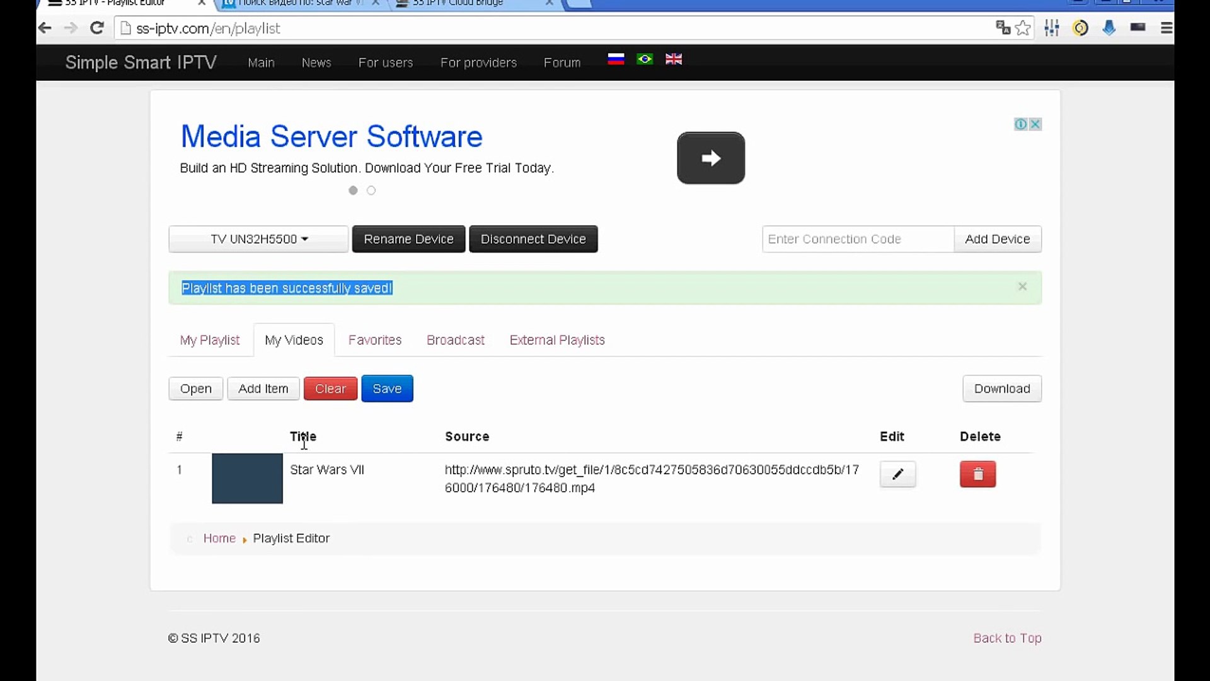Screen dimensions: 1210x681
Task: Click inside the Enter Connection Code field
Action: tap(857, 239)
